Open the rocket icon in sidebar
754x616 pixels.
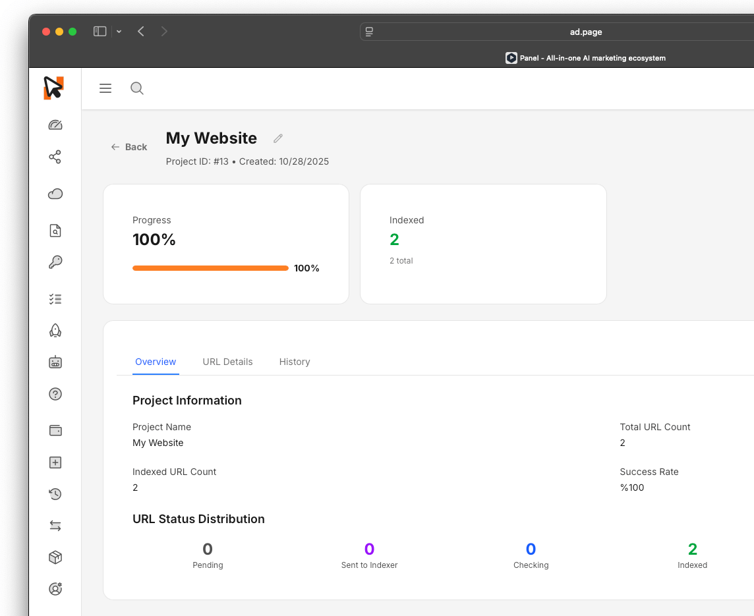click(55, 331)
